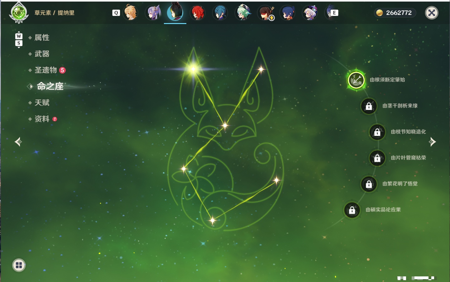Open the locked 由茎干剖析来缘 constellation node
Image resolution: width=450 pixels, height=282 pixels.
[369, 106]
